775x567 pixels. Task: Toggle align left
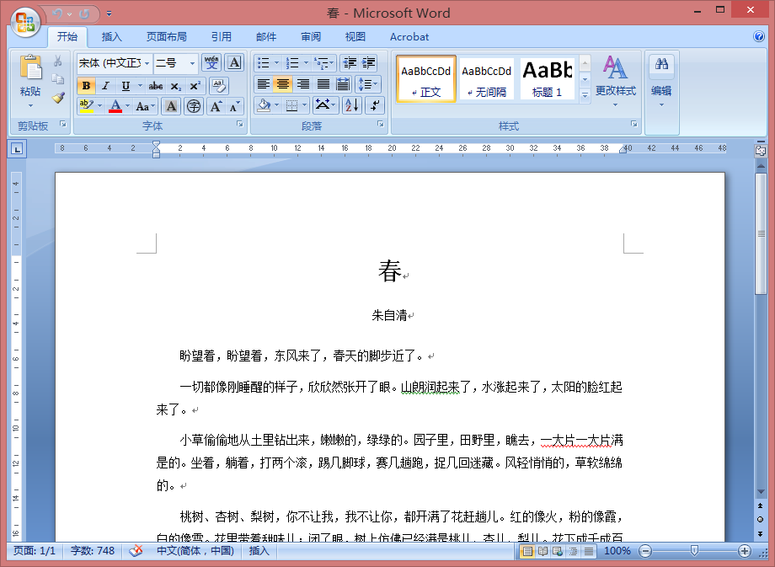(x=264, y=84)
